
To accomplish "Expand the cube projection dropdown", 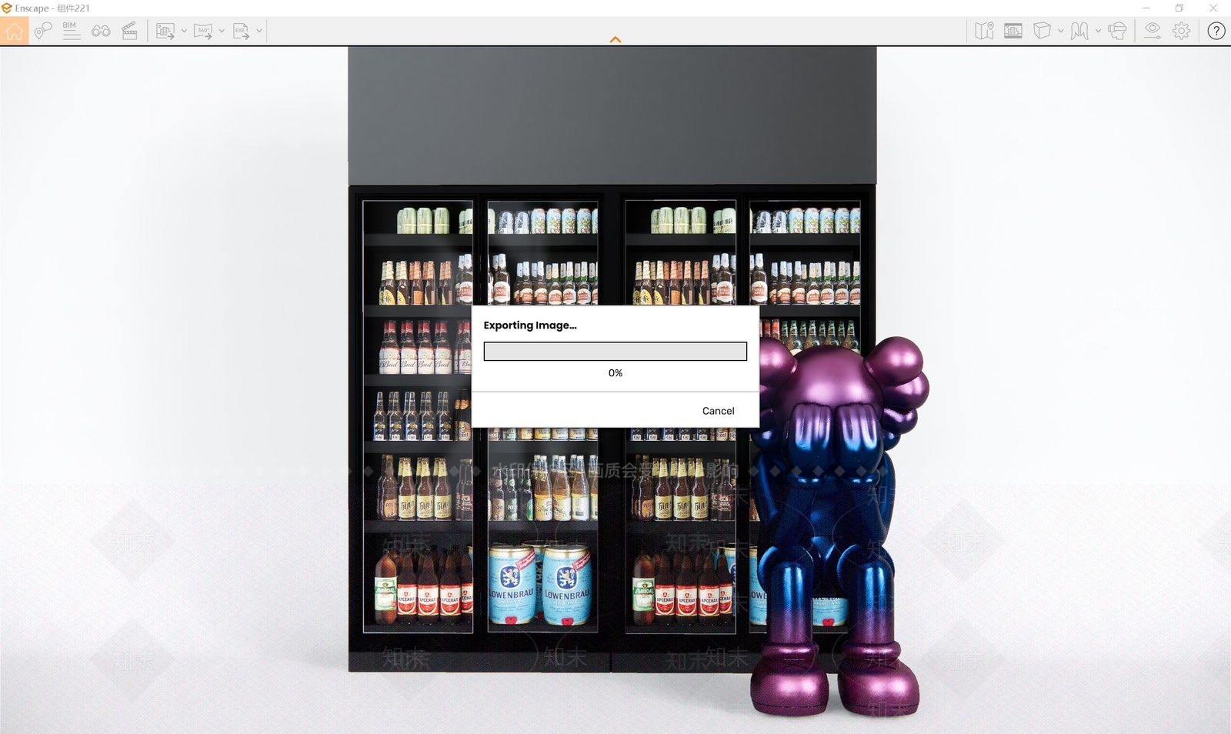I will click(1061, 31).
